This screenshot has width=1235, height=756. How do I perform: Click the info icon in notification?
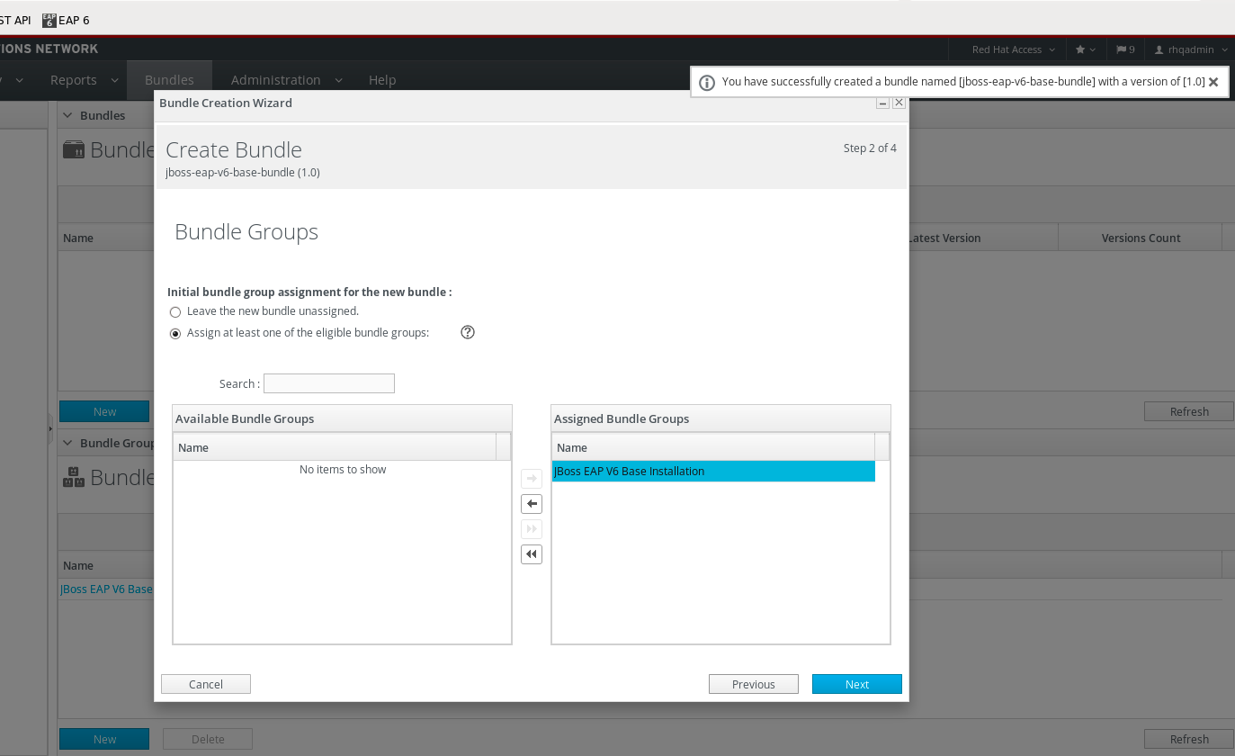pyautogui.click(x=707, y=83)
